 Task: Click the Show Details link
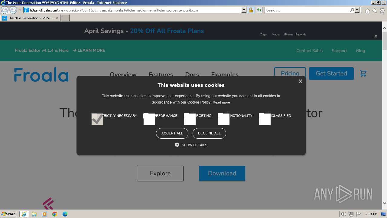click(x=194, y=145)
